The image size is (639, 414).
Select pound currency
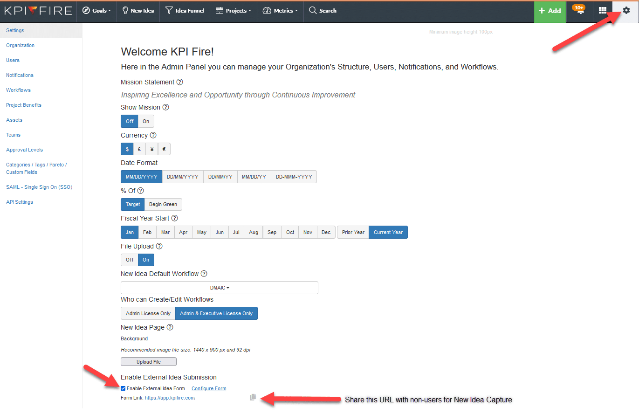139,149
